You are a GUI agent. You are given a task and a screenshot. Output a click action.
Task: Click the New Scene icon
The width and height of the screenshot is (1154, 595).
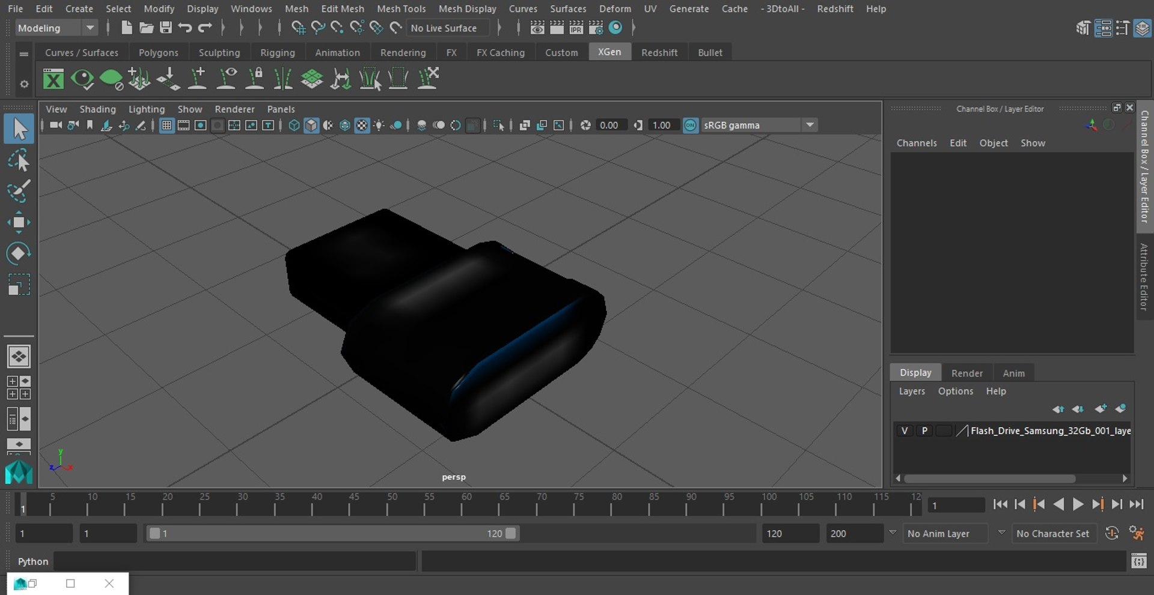(126, 28)
